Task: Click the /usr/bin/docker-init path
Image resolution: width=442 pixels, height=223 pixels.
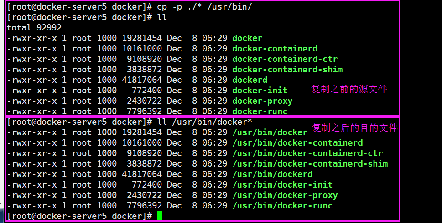Action: (x=282, y=185)
